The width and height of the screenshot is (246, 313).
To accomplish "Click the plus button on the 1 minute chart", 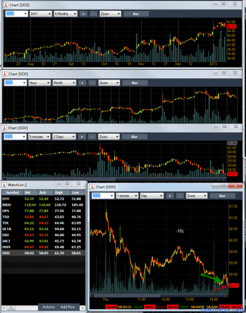I will (x=170, y=196).
